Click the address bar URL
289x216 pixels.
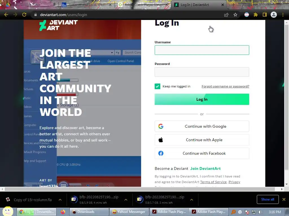pyautogui.click(x=64, y=15)
